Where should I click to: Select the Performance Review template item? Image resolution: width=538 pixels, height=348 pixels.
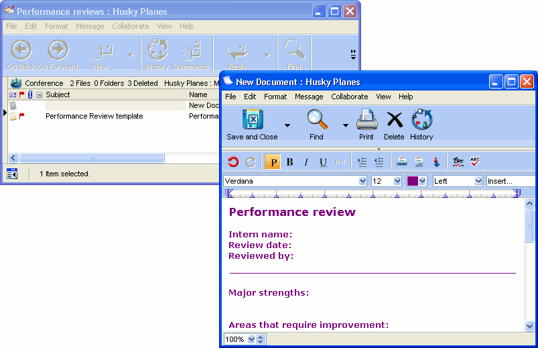click(94, 116)
